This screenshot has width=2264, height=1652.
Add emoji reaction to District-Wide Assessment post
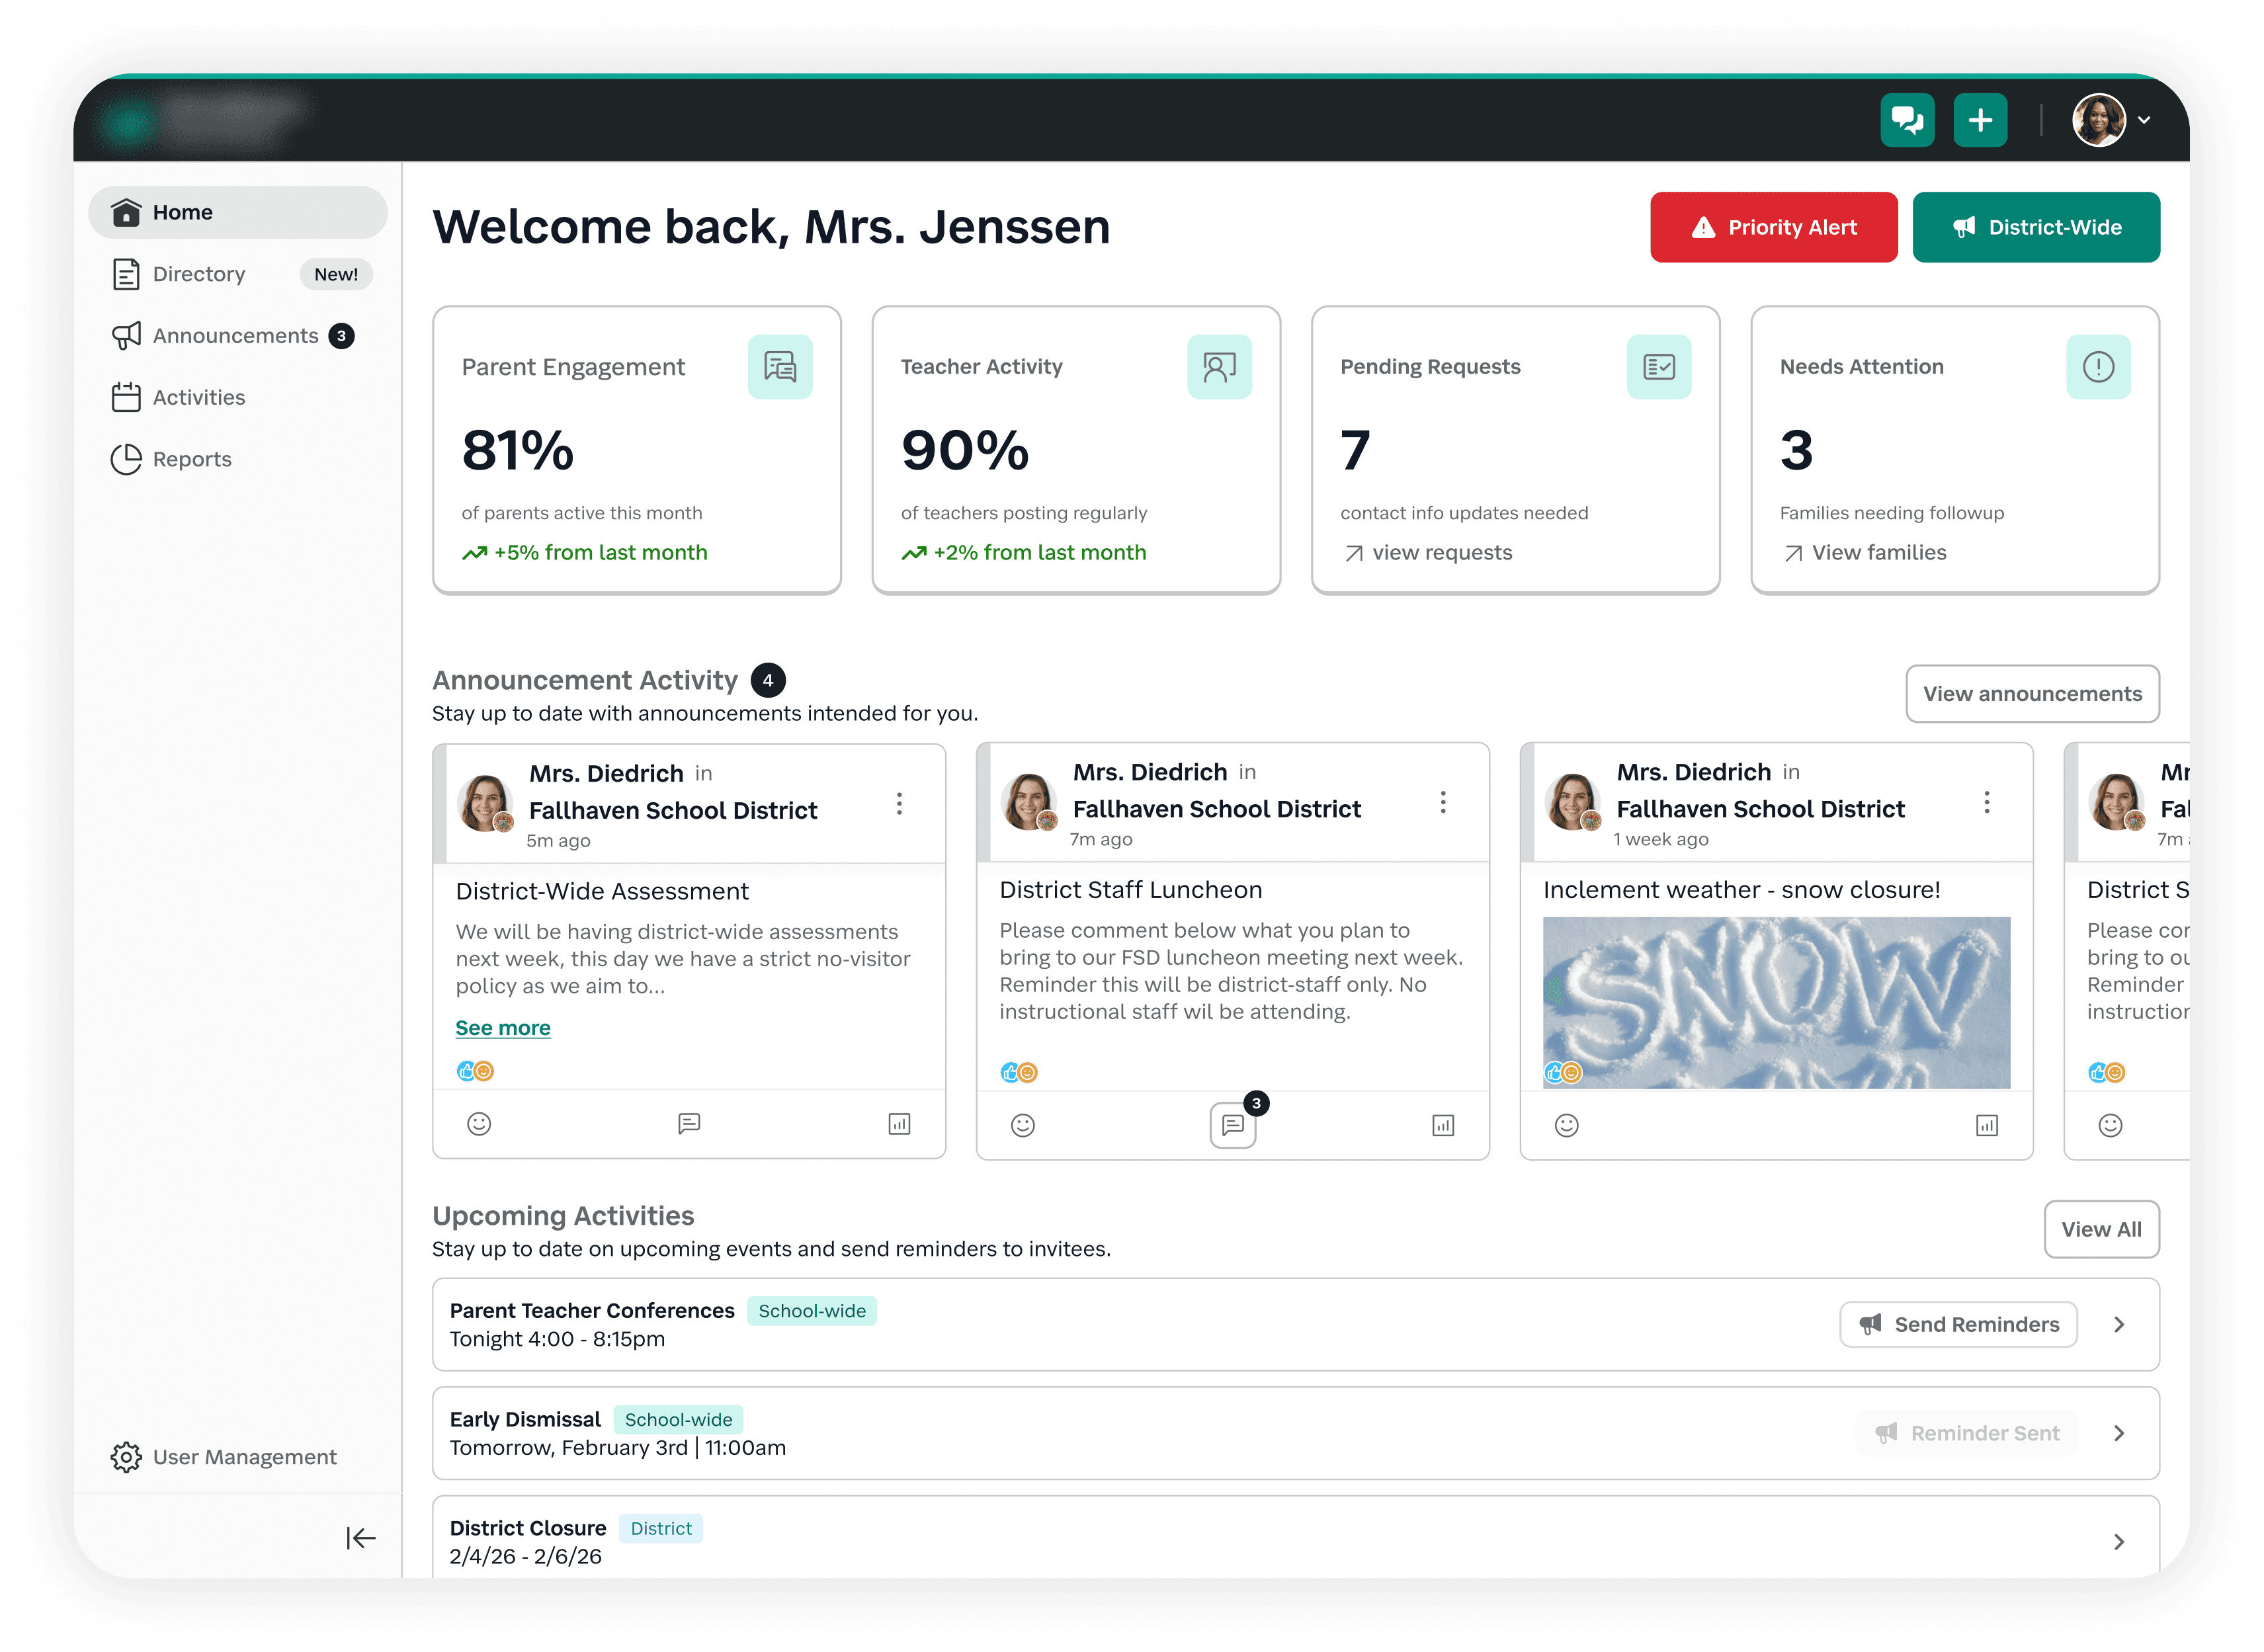479,1124
